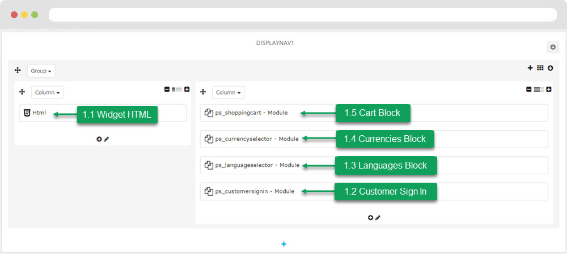Increase right column width with plus icon

click(x=549, y=89)
